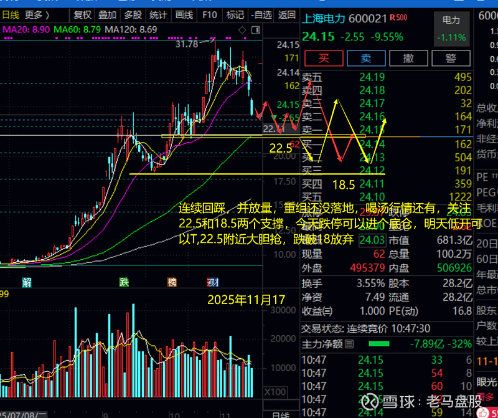Click the 现量 value 62
The width and height of the screenshot is (498, 418).
coord(379,254)
